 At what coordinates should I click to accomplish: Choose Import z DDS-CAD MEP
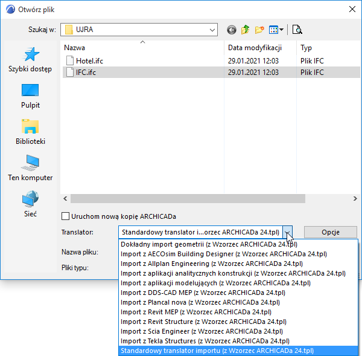click(238, 293)
